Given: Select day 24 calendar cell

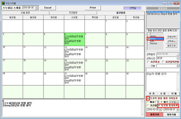Looking at the screenshot, I should tap(12, 79).
